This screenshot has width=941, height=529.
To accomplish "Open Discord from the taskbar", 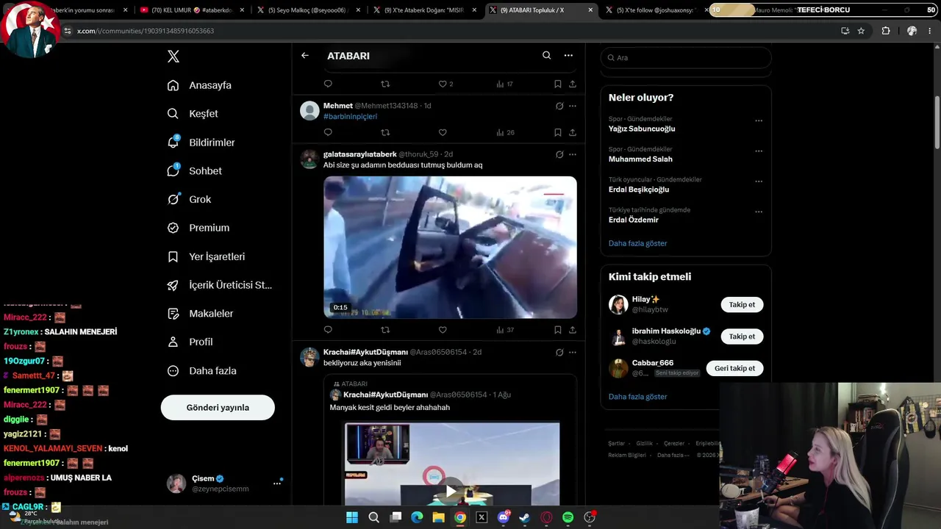I will point(504,517).
